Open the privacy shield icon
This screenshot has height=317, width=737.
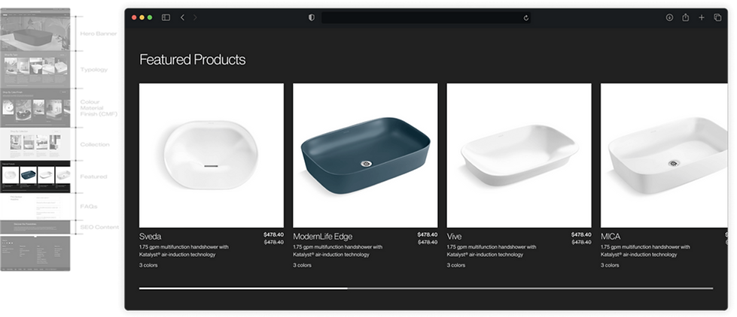[311, 17]
